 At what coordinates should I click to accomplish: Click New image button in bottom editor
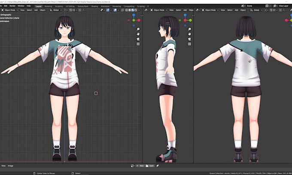(x=140, y=166)
